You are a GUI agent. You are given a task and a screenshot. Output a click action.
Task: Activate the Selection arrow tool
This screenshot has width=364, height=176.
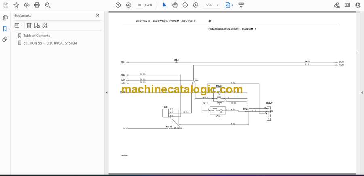coord(164,5)
